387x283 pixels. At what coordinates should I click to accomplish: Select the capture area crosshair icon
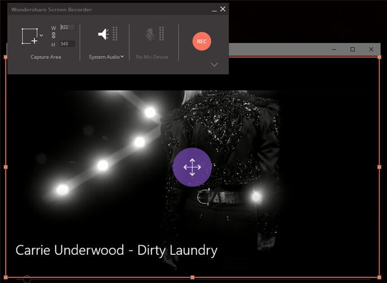(30, 36)
